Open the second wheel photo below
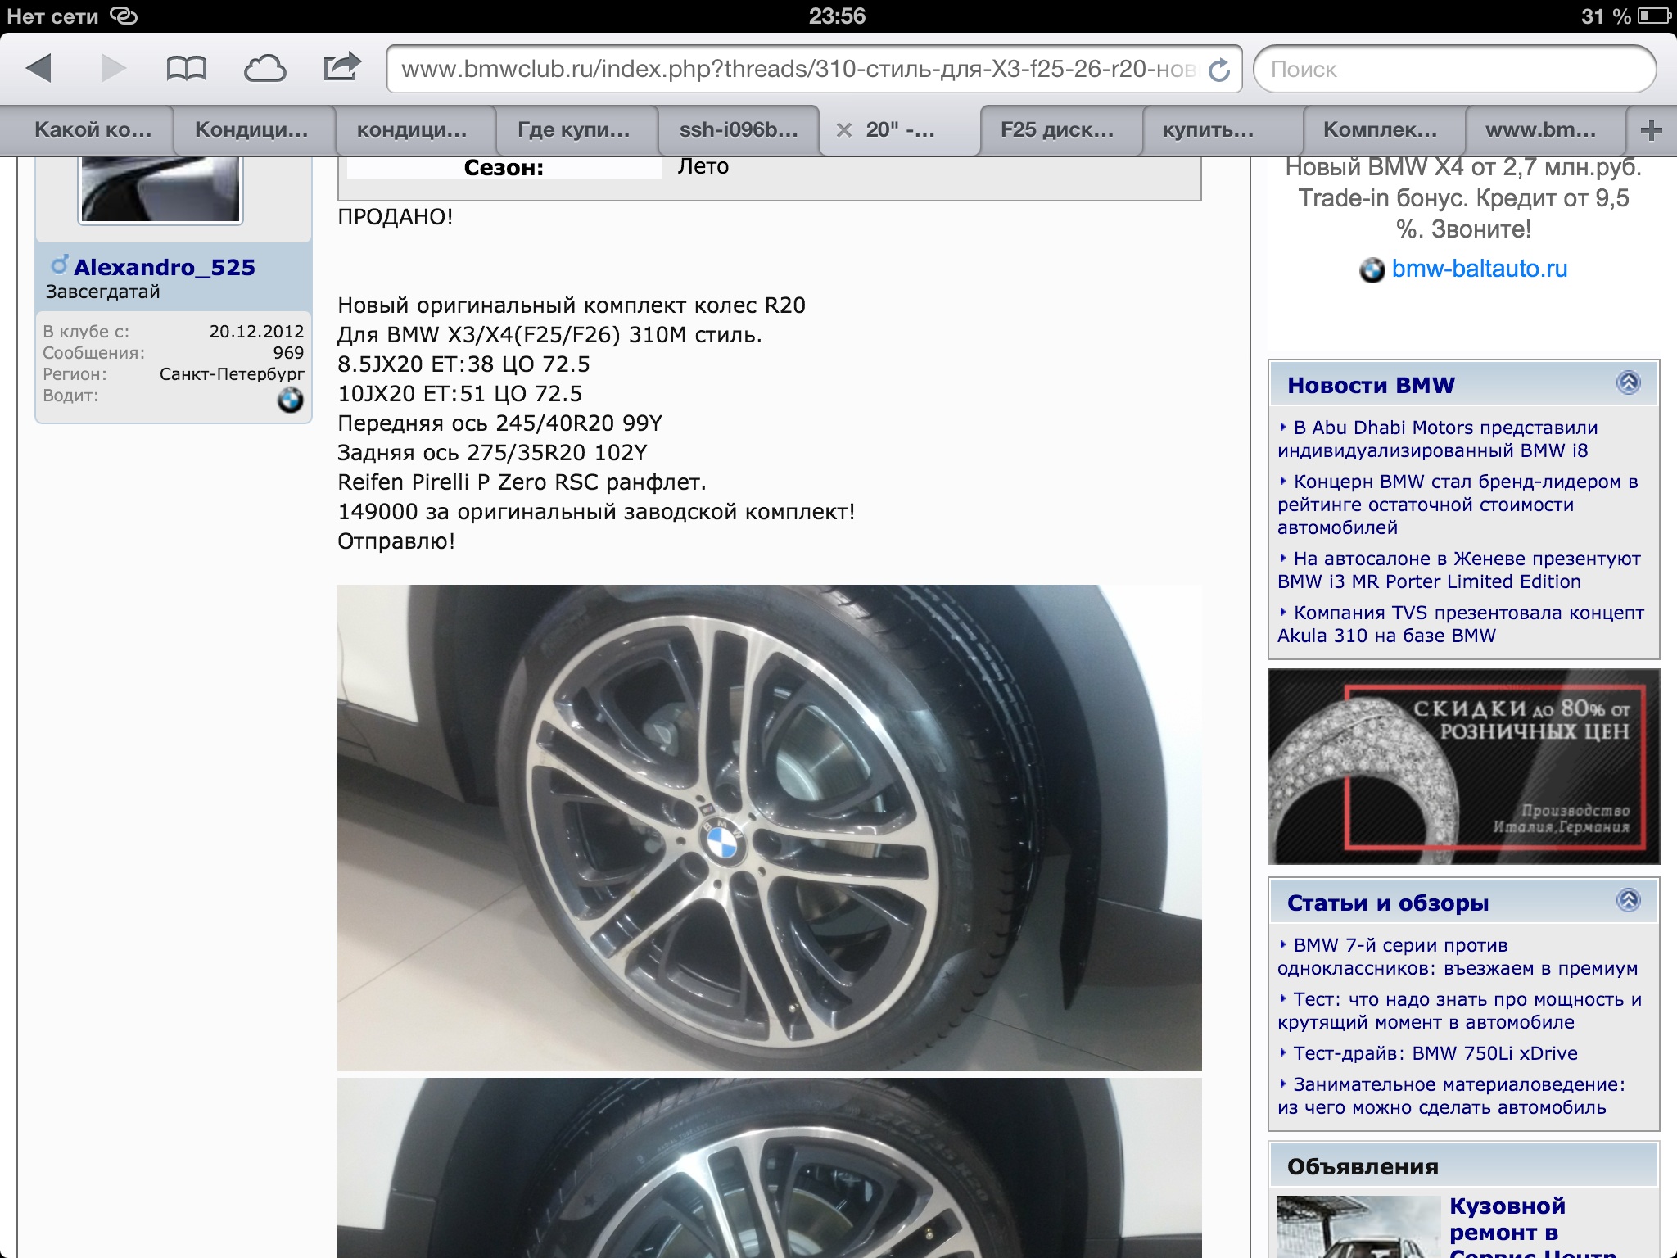 coord(770,1168)
